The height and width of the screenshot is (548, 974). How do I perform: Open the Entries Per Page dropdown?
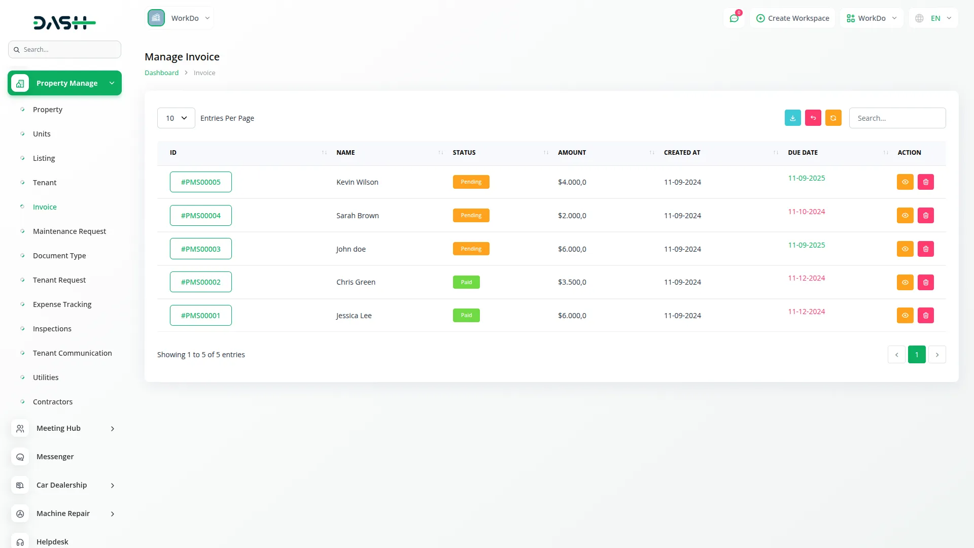pyautogui.click(x=176, y=118)
